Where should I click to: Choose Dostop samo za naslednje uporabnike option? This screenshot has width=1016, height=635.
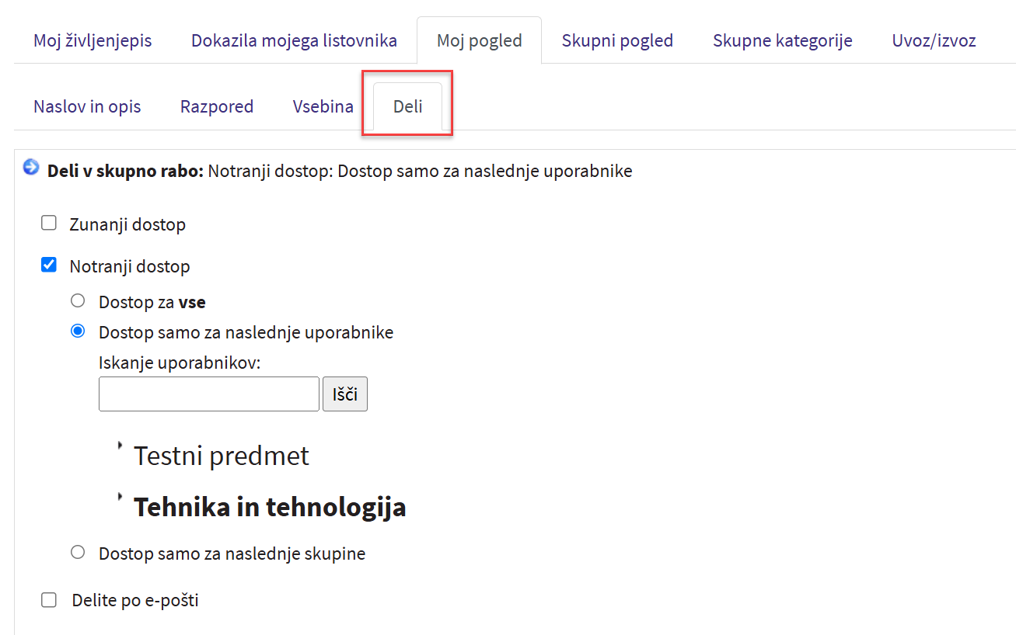coord(78,331)
